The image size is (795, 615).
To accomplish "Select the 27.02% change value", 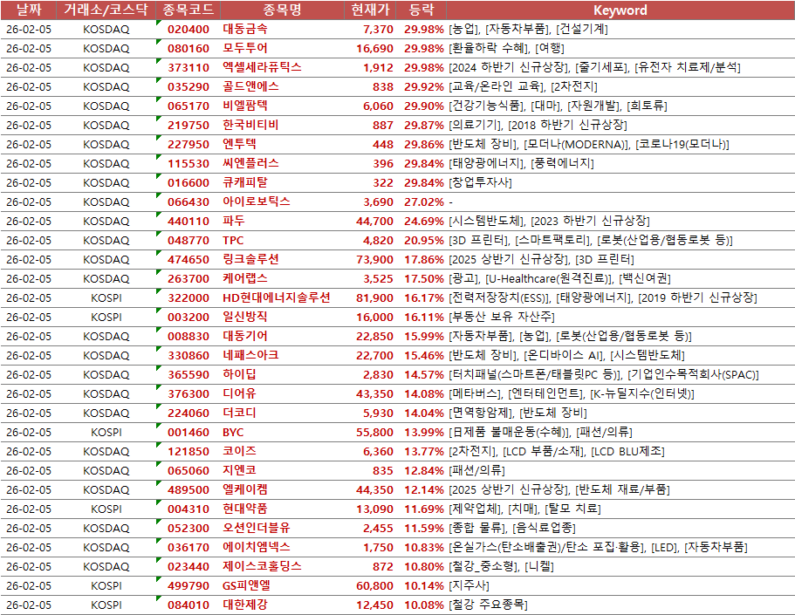I will 424,202.
